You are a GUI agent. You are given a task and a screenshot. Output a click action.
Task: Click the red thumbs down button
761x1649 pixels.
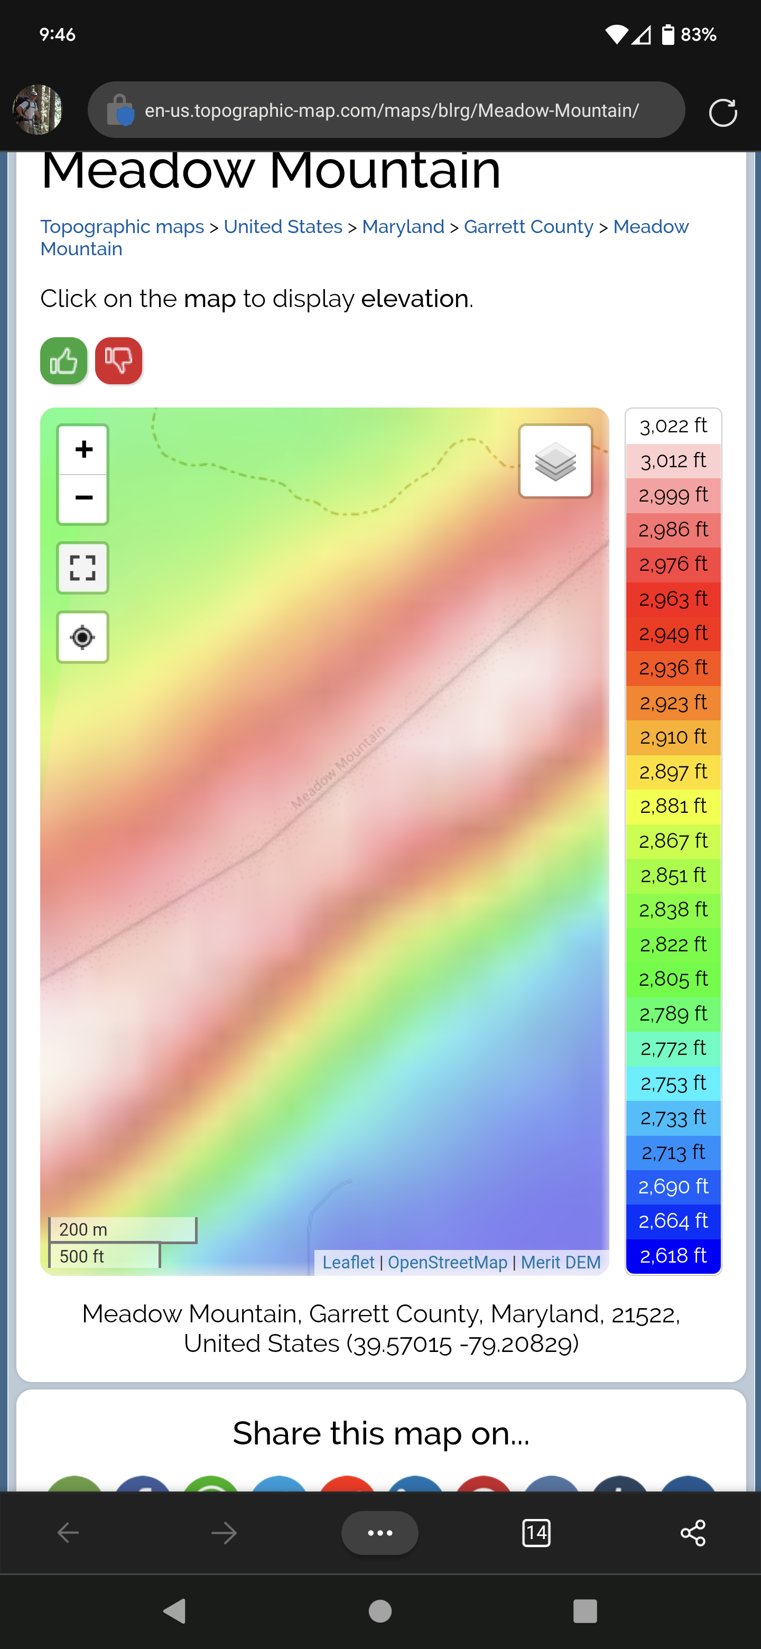click(118, 361)
